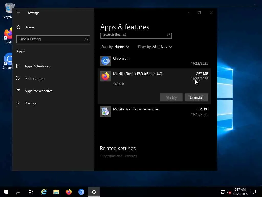This screenshot has width=262, height=197.
Task: Click the Default apps icon
Action: coord(18,78)
